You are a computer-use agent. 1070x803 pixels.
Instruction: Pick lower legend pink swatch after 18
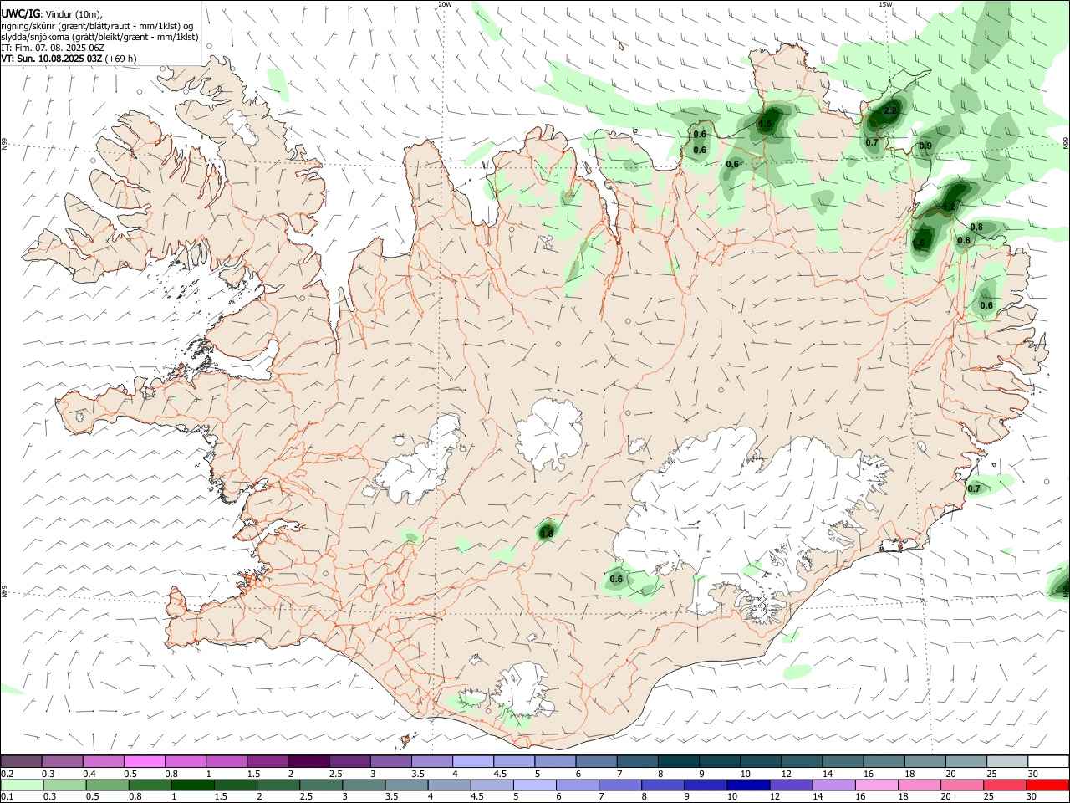point(919,785)
